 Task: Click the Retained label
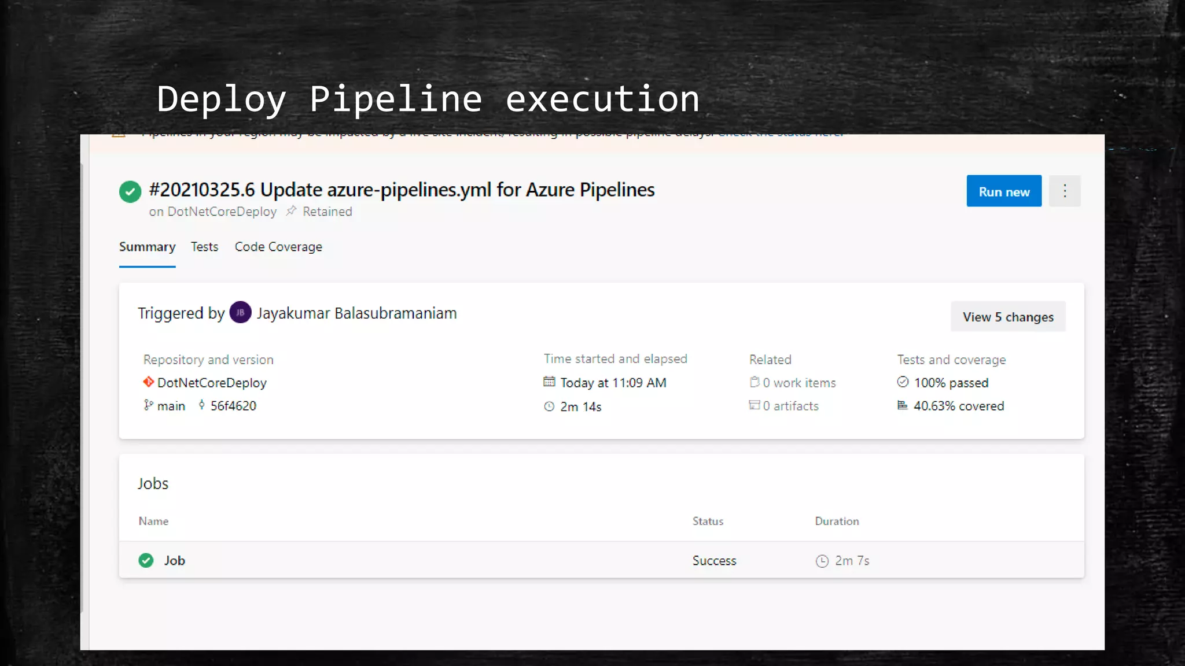327,212
